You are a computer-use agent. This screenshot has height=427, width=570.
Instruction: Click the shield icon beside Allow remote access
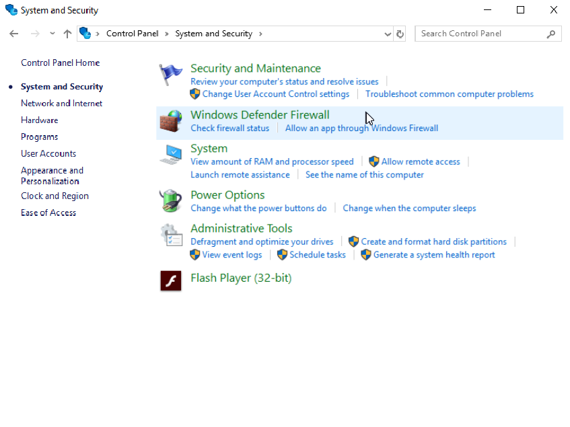(x=373, y=161)
